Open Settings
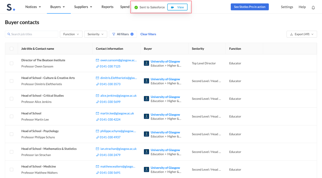The height and width of the screenshot is (178, 322). tap(287, 7)
